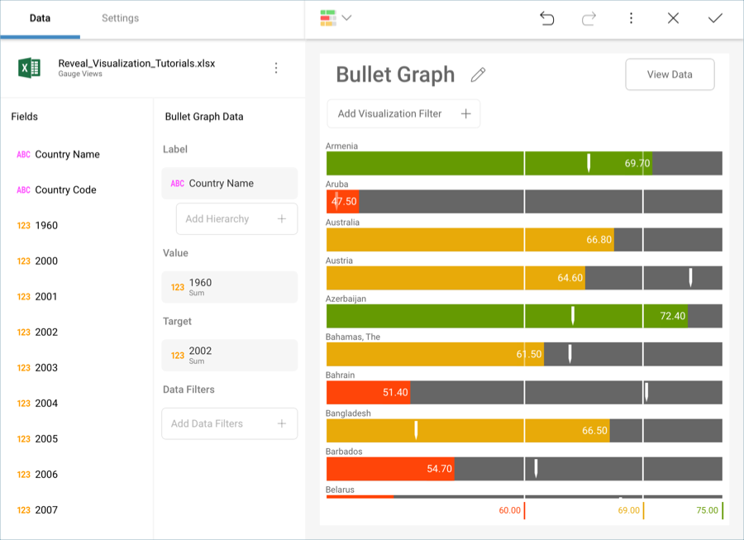This screenshot has width=744, height=540.
Task: Click the 1960 Sum value field
Action: click(x=229, y=287)
